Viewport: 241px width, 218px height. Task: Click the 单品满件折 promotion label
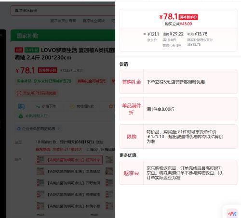point(132,109)
